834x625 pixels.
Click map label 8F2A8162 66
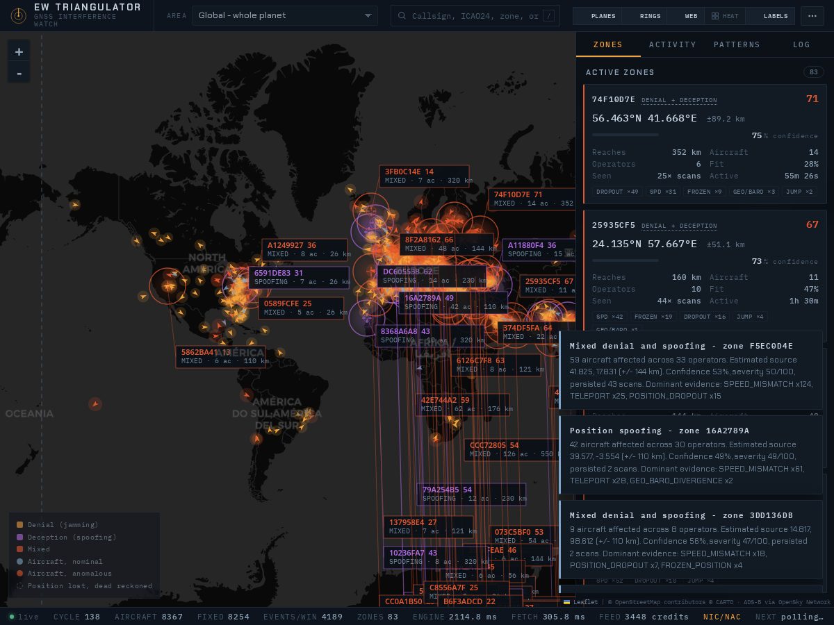[446, 244]
